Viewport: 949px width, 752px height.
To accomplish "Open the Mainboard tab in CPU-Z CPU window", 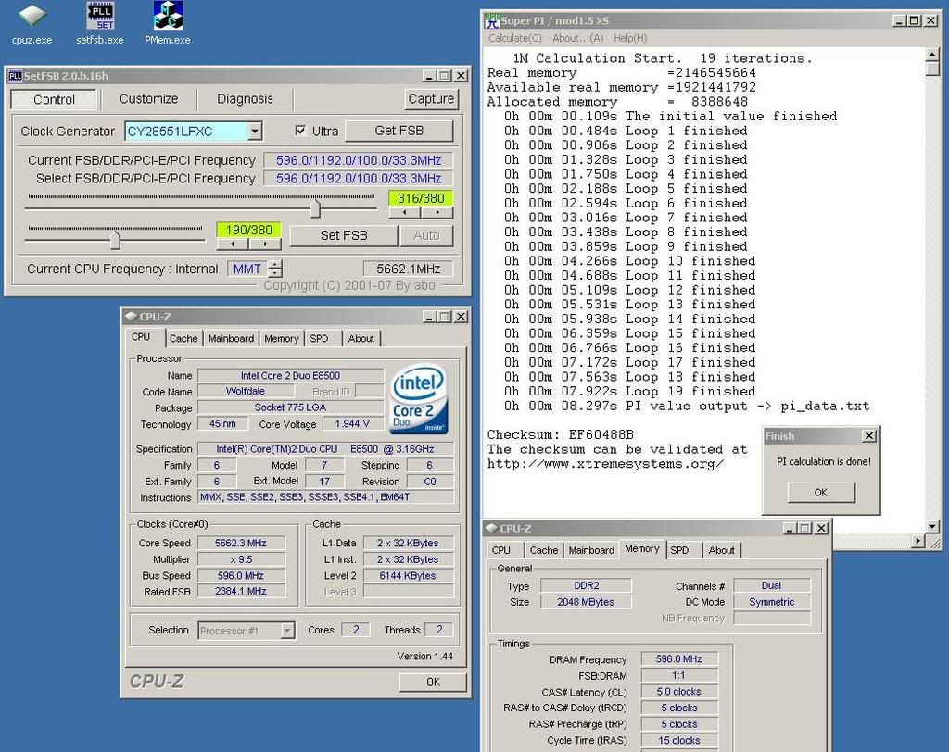I will click(x=231, y=339).
